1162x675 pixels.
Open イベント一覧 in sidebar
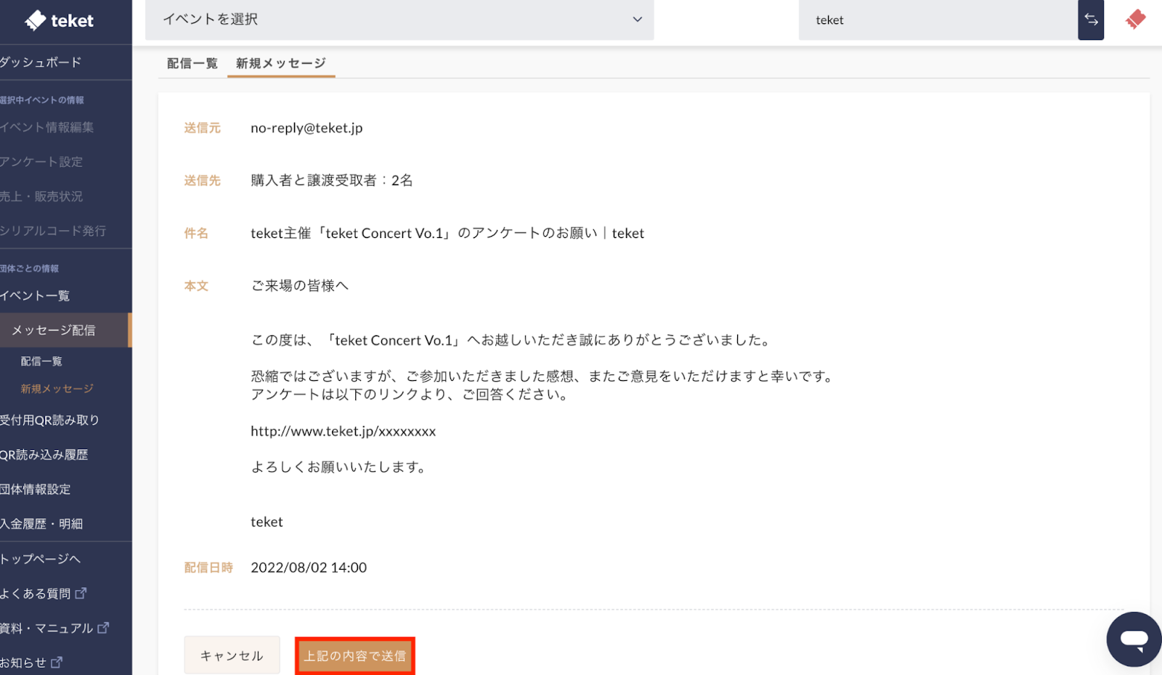click(35, 296)
